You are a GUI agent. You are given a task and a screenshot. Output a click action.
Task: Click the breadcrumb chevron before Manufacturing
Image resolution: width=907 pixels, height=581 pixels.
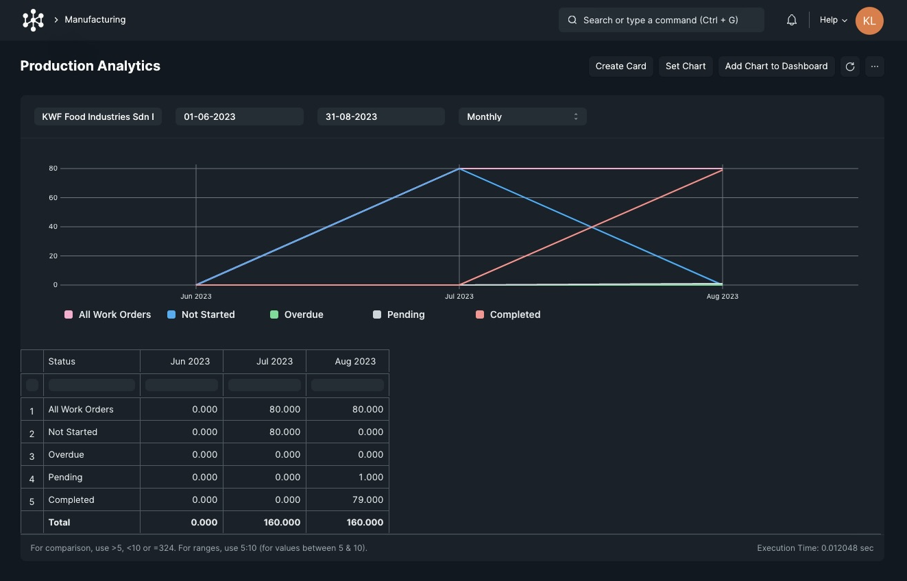[x=56, y=20]
